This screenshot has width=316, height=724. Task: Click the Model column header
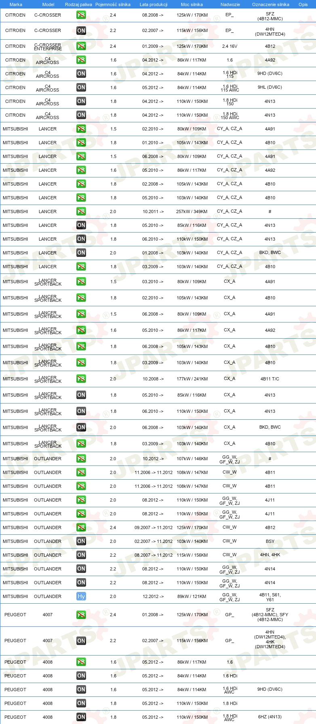[x=48, y=4]
